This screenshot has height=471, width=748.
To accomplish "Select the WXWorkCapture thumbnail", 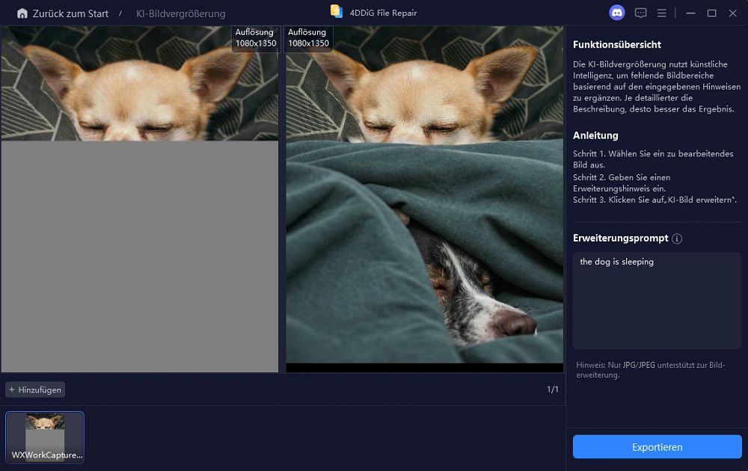I will tap(45, 437).
